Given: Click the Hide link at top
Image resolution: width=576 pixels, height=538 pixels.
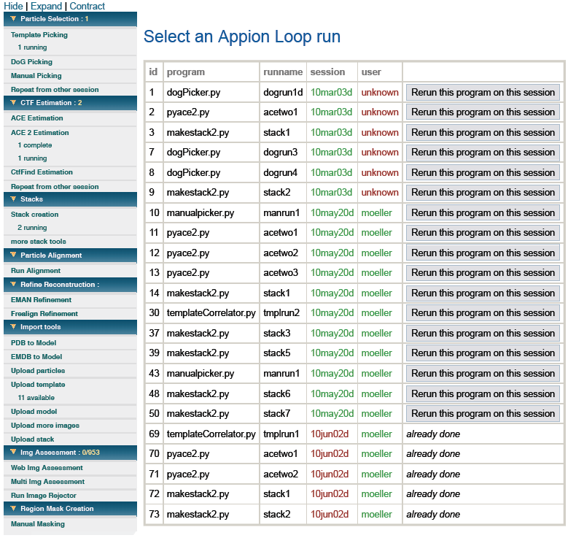Looking at the screenshot, I should tap(13, 6).
